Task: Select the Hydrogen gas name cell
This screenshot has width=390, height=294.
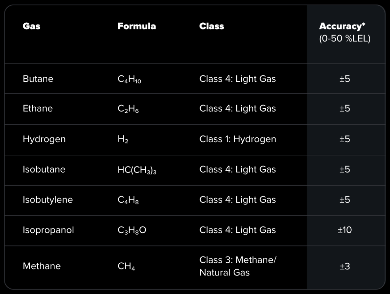Action: click(x=44, y=139)
